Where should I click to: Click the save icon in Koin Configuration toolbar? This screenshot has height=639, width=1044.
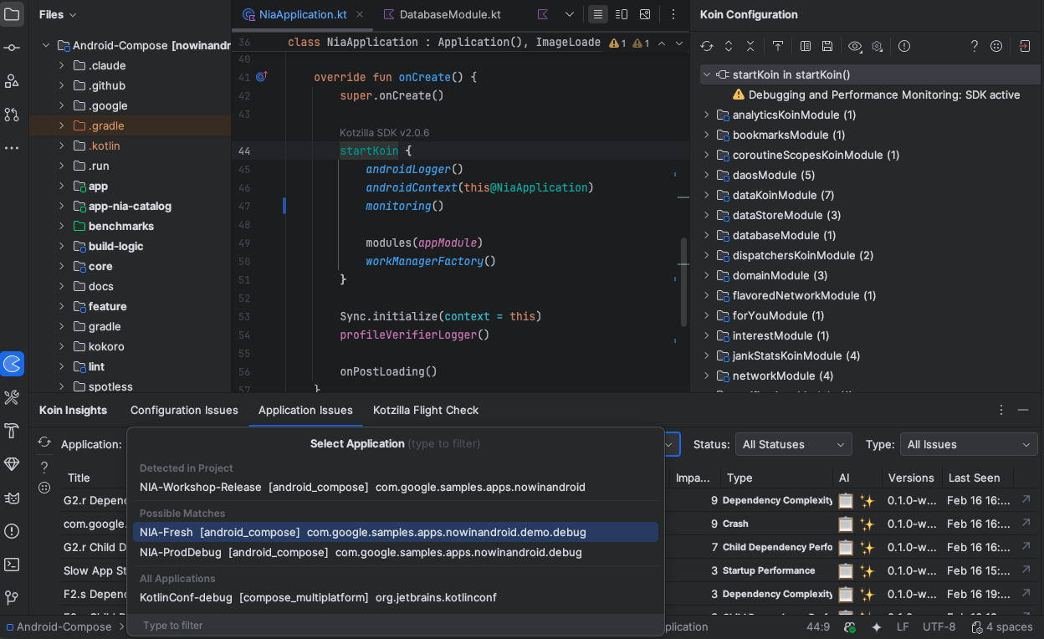pyautogui.click(x=827, y=47)
